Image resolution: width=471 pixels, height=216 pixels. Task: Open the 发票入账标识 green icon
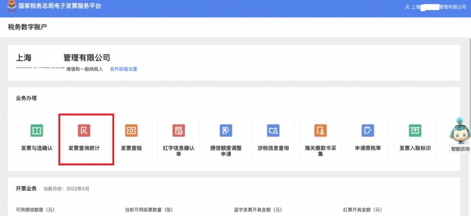[415, 130]
